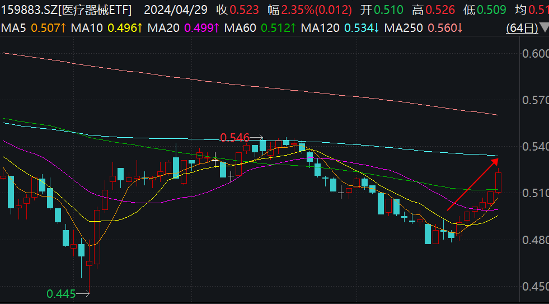Select the MA60 0.512 indicator label

point(260,27)
